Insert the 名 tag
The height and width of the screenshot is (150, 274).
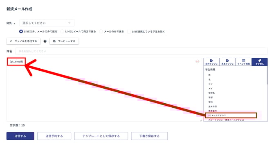click(209, 80)
